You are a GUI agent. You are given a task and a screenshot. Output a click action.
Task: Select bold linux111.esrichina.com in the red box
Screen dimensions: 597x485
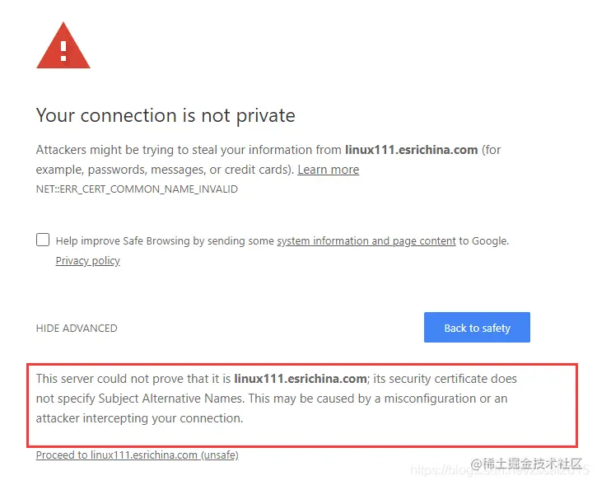(x=301, y=379)
